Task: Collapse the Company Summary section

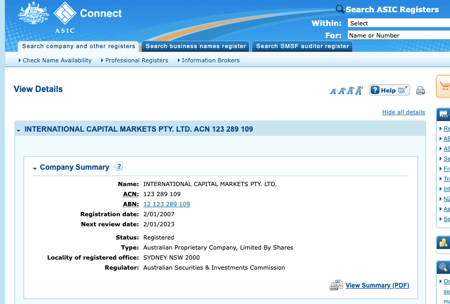Action: [35, 169]
